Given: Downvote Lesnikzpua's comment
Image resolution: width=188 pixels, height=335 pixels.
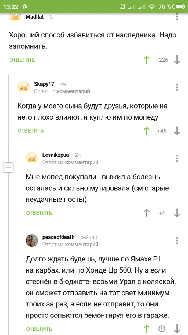Looking at the screenshot, I should [177, 213].
